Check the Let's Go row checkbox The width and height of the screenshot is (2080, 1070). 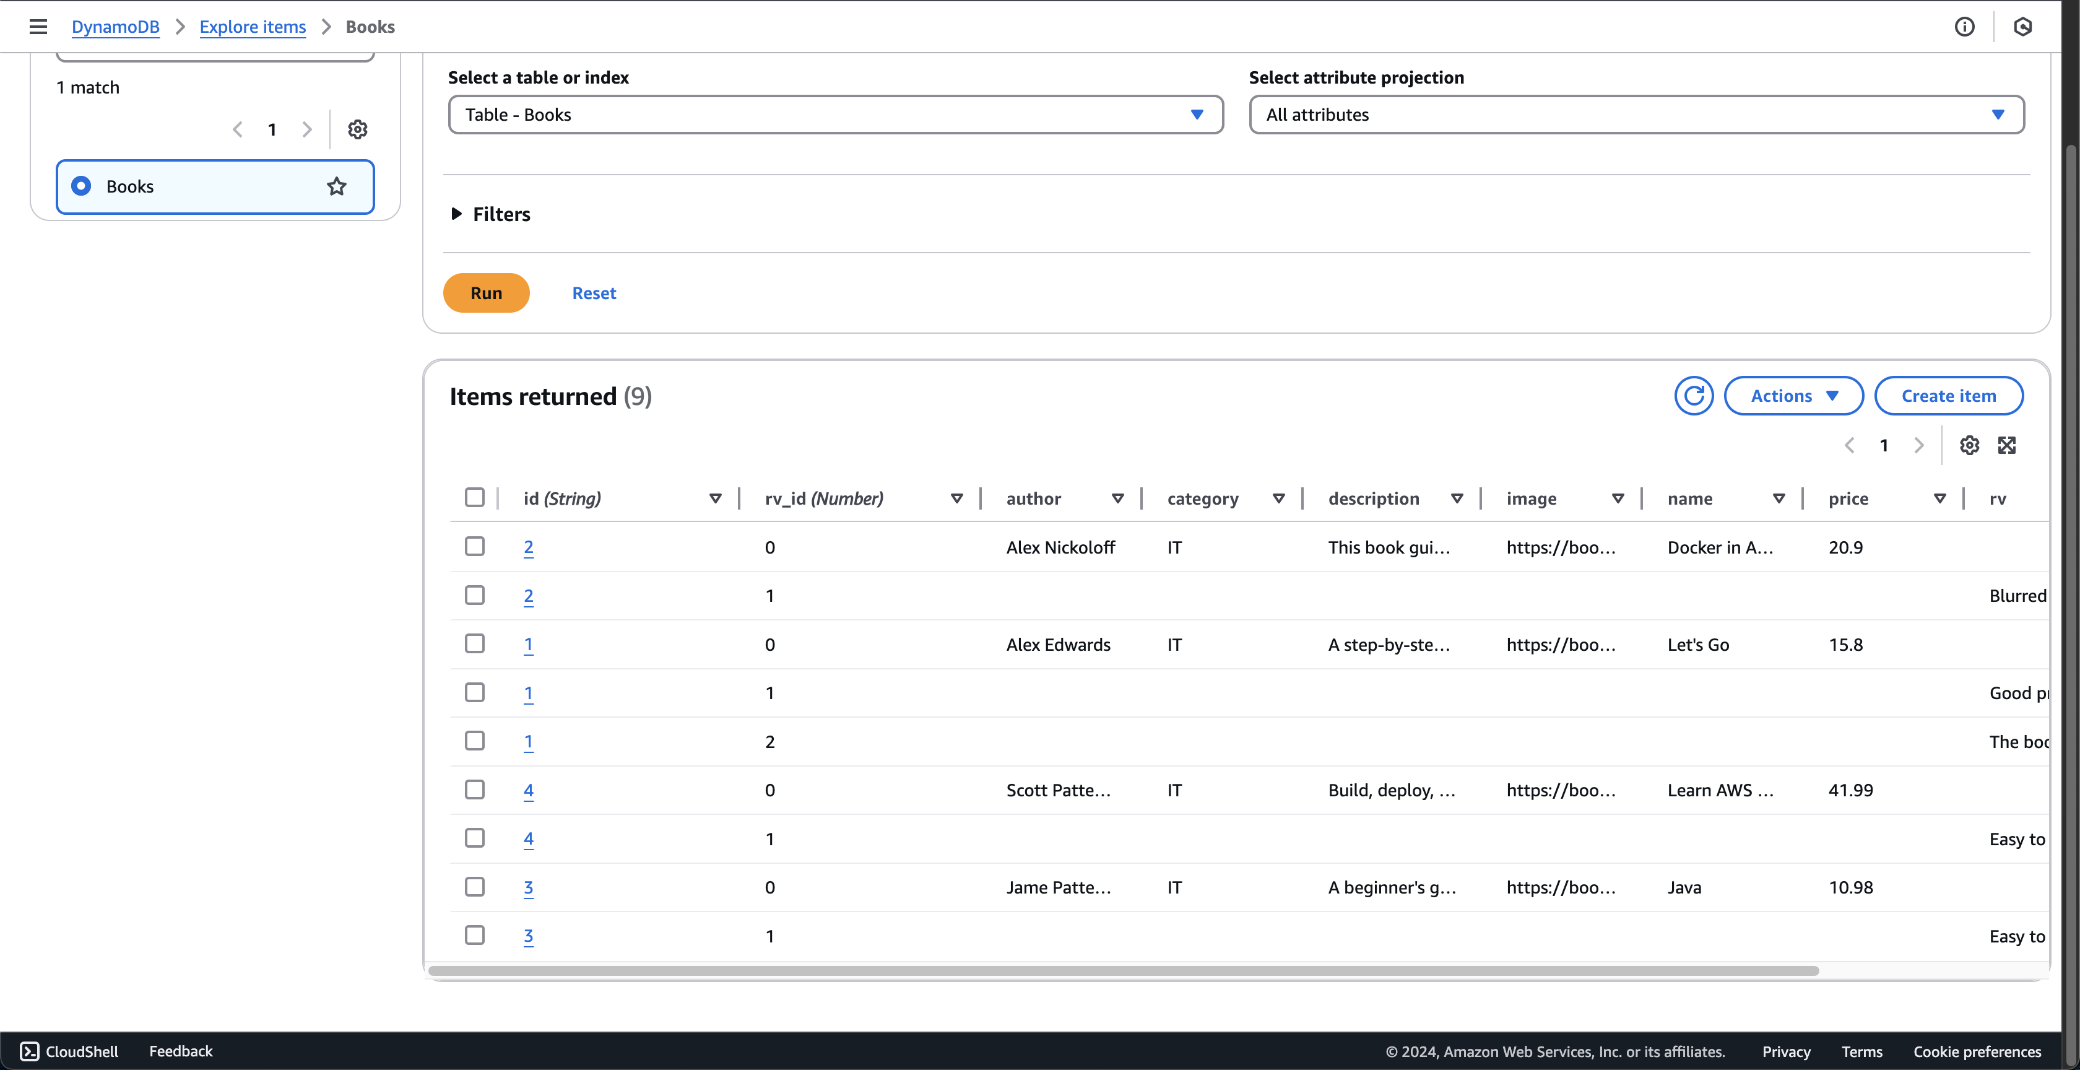coord(475,643)
